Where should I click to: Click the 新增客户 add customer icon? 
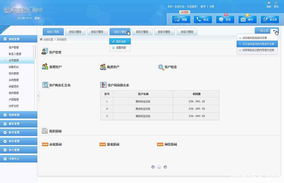tap(45, 67)
